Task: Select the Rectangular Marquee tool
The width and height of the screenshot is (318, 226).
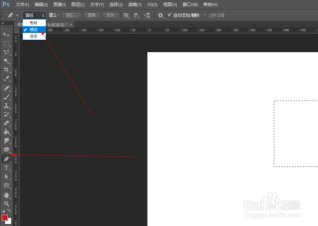Action: [x=6, y=43]
